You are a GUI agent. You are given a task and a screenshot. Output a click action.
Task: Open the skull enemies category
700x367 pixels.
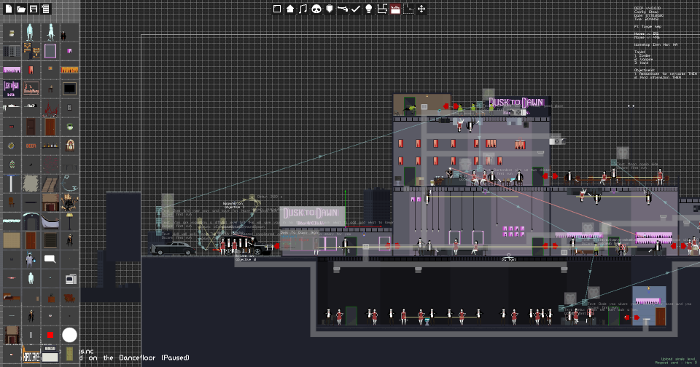point(316,9)
